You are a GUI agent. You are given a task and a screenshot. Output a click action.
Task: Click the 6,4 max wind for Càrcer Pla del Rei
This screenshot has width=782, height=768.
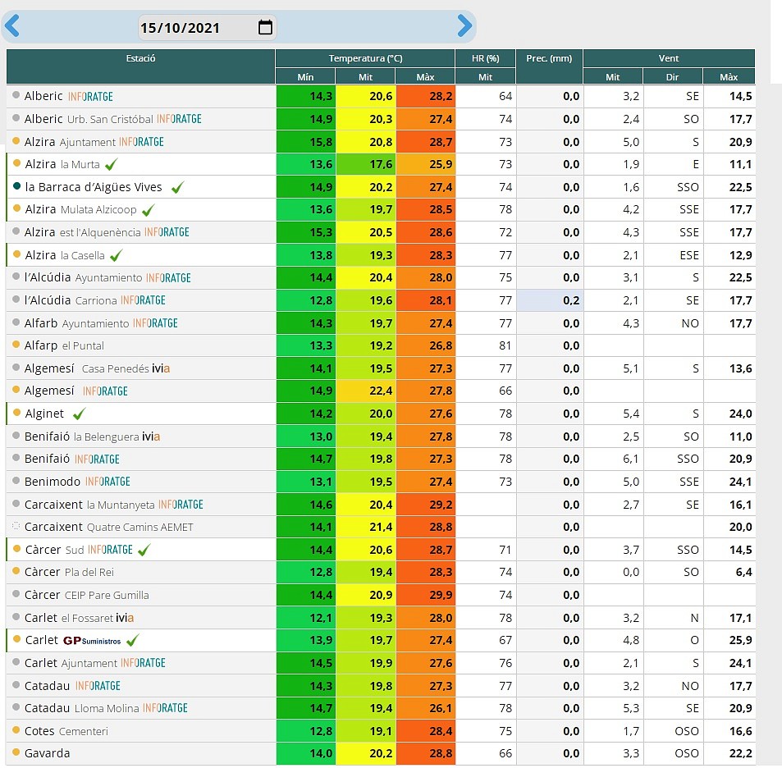coord(729,572)
